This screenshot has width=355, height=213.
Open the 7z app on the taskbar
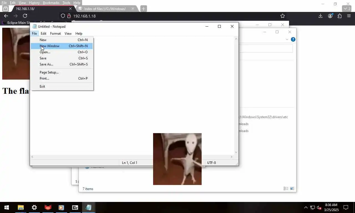click(75, 207)
